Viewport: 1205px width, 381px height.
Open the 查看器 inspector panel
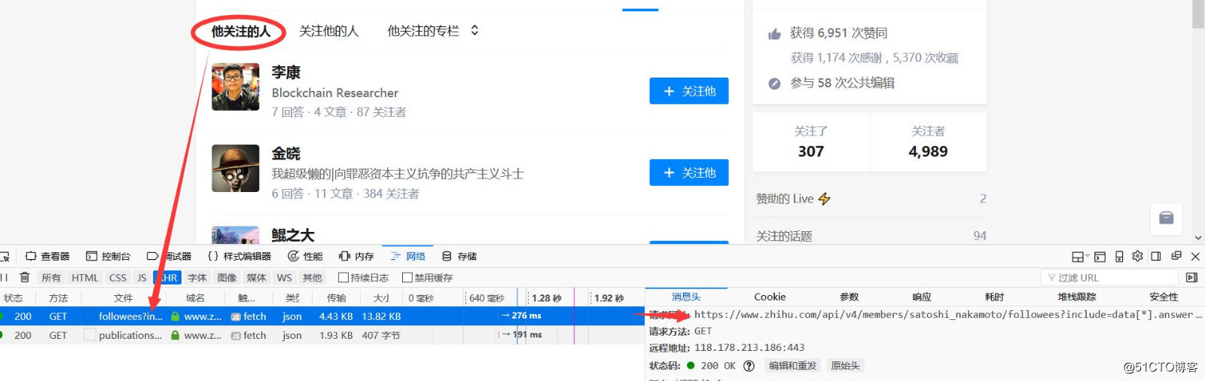coord(47,256)
